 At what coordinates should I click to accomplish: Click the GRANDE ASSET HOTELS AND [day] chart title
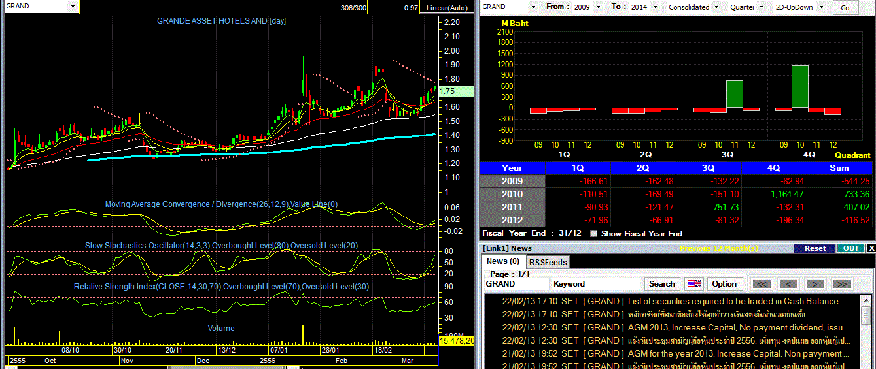click(x=221, y=21)
